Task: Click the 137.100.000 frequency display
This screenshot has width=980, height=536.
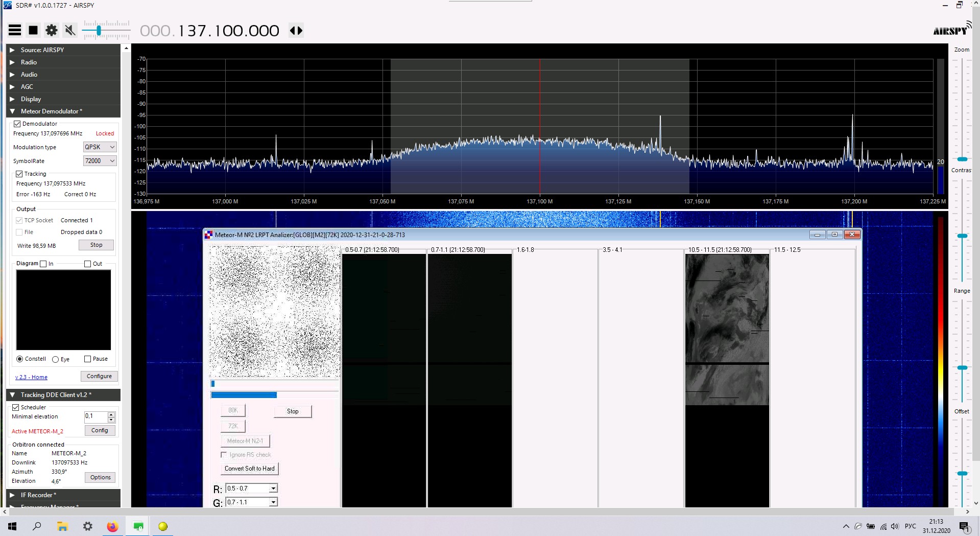Action: pyautogui.click(x=209, y=31)
